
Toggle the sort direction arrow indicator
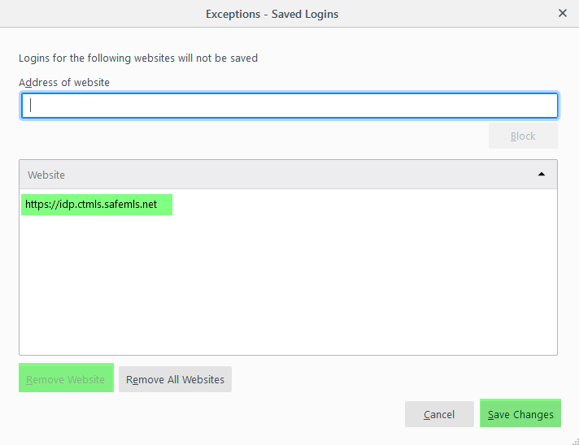[x=542, y=175]
